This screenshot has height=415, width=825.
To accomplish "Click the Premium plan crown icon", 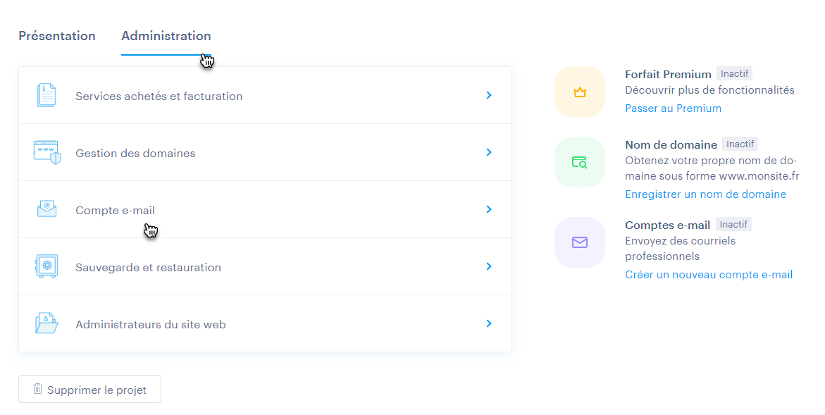I will 580,92.
